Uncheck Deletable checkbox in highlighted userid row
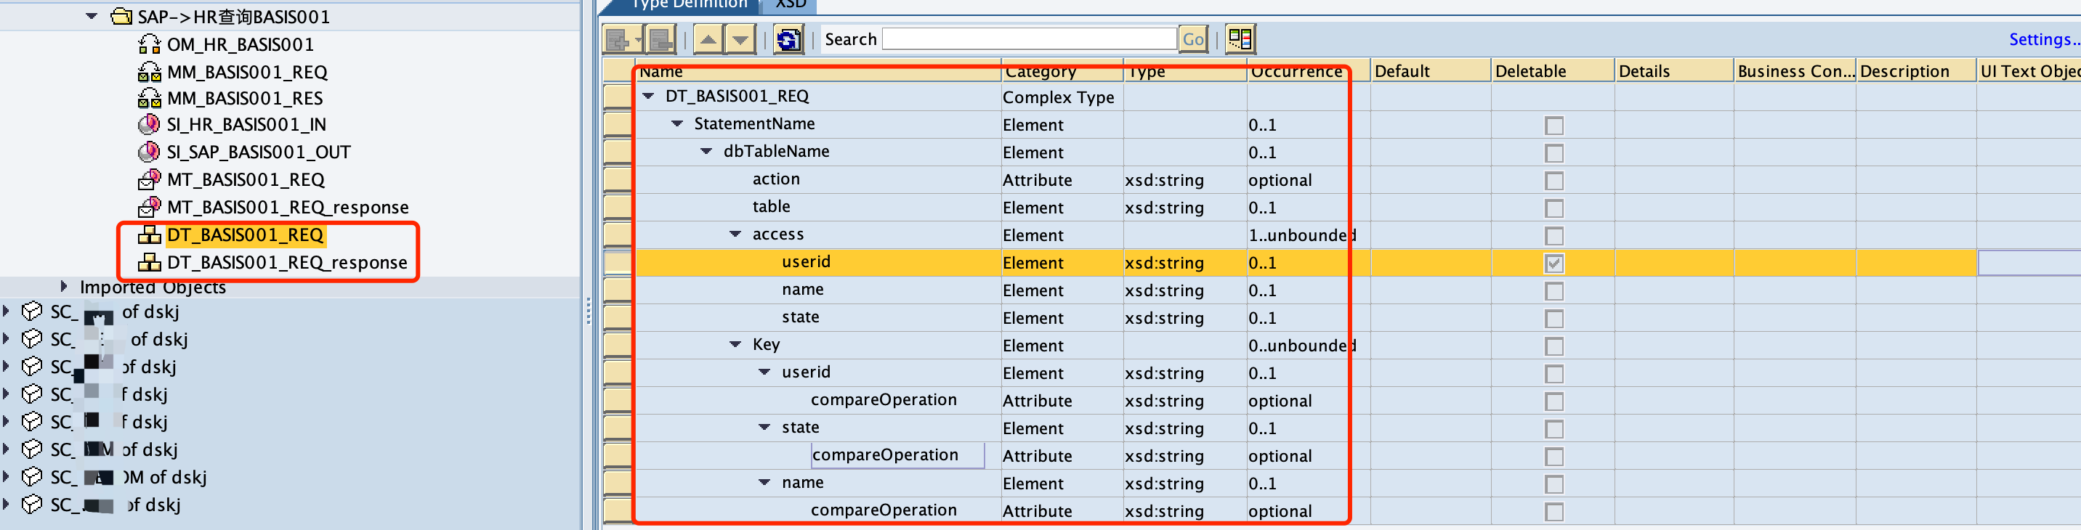 (1553, 263)
